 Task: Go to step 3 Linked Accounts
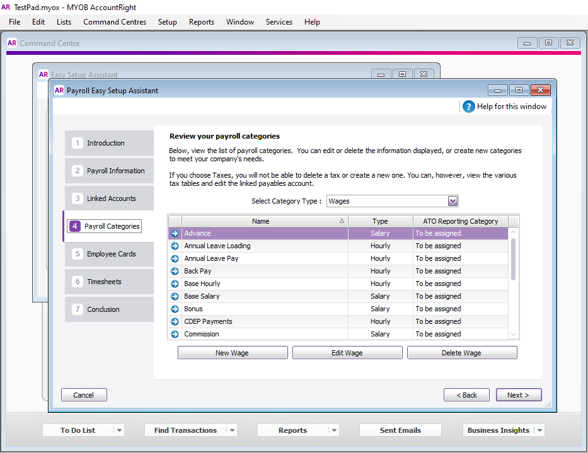point(109,198)
